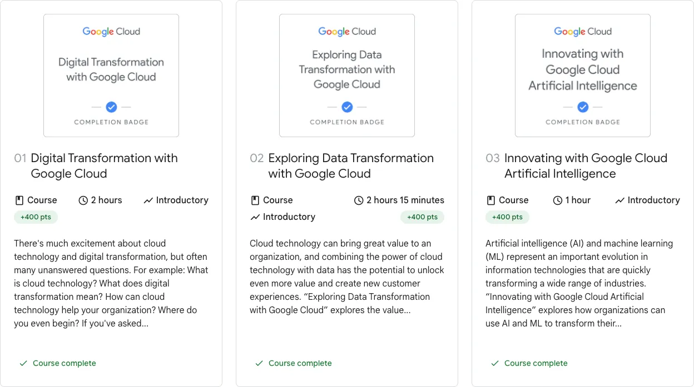The width and height of the screenshot is (694, 387).
Task: Click the trend icon by Introductory in card 02
Action: 255,217
